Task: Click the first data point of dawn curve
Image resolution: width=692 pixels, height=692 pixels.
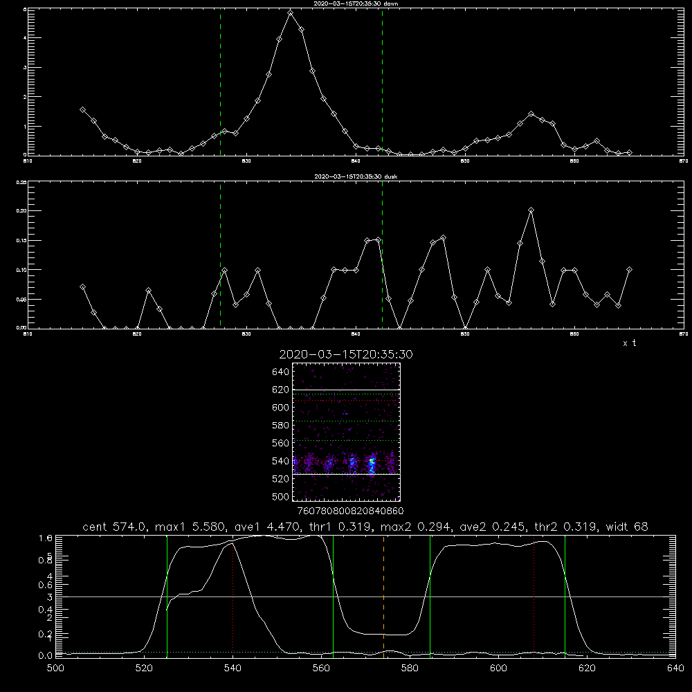Action: (x=82, y=109)
